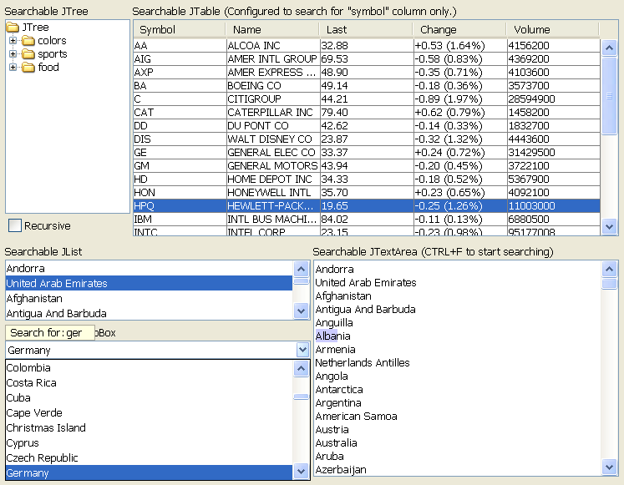Click the JTable vertical scrollbar thumb
This screenshot has height=485, width=624.
tap(609, 96)
